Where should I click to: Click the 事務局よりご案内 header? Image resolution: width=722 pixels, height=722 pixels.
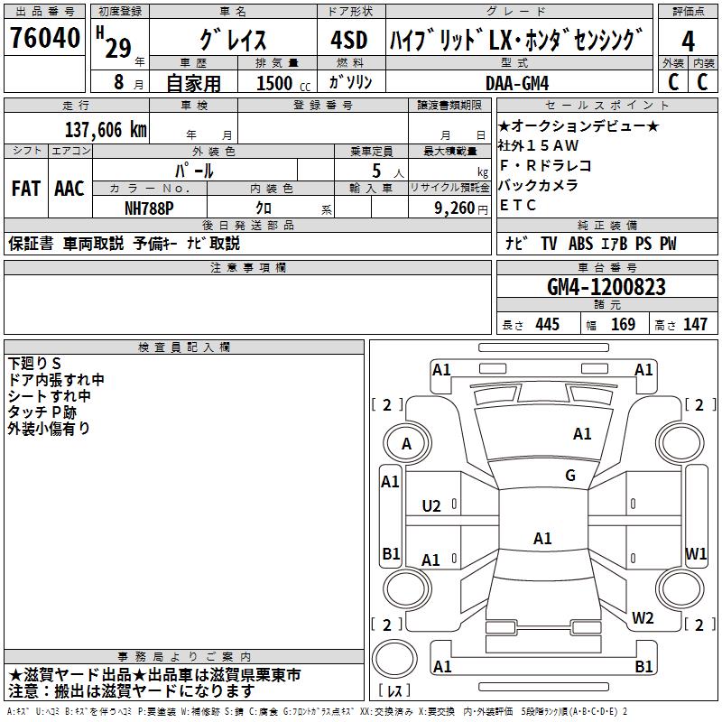click(184, 657)
